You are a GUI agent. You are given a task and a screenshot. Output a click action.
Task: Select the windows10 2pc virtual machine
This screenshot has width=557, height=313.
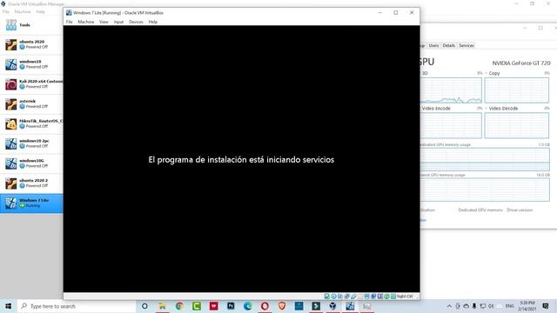pos(31,143)
